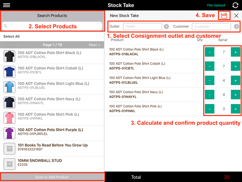Select cobalt polo shirt thumbnail
Viewport: 242px width, 182px height.
tap(9, 72)
